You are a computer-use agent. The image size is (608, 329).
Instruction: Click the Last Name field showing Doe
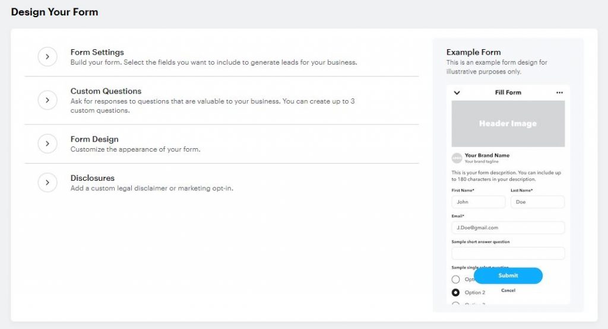click(x=537, y=202)
